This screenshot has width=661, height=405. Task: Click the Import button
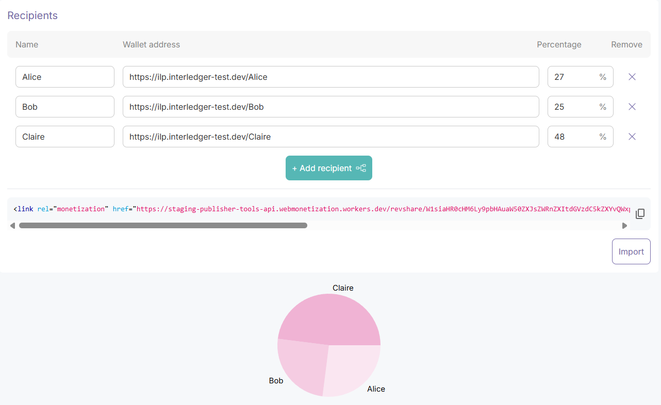tap(631, 251)
